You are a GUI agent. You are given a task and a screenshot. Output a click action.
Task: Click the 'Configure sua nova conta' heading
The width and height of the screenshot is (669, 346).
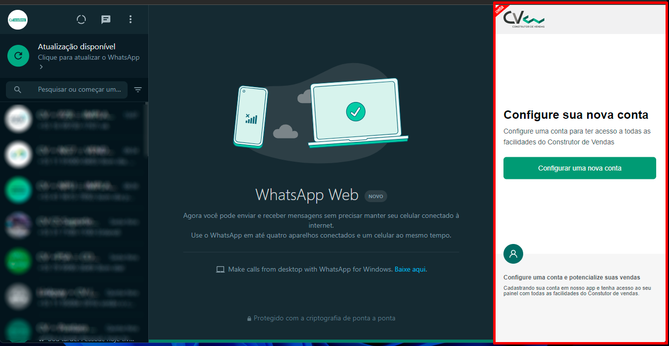tap(576, 115)
